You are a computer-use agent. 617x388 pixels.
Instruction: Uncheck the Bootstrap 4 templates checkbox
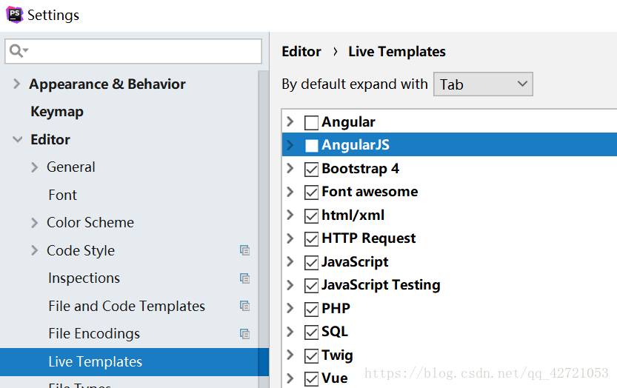pos(311,170)
